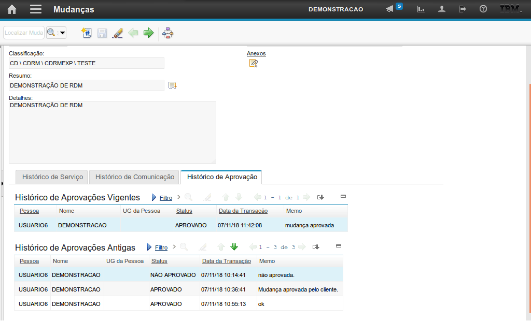Expand filter triangle for Aprovações Vigentes
This screenshot has height=321, width=531.
pos(154,198)
